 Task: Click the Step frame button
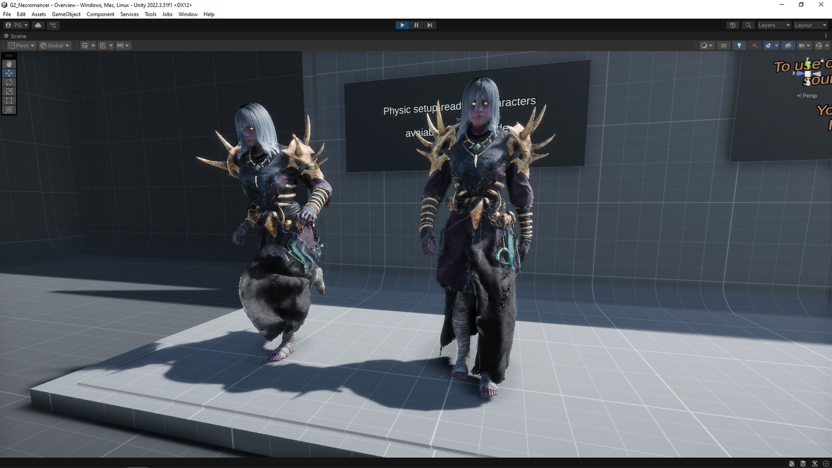(430, 25)
